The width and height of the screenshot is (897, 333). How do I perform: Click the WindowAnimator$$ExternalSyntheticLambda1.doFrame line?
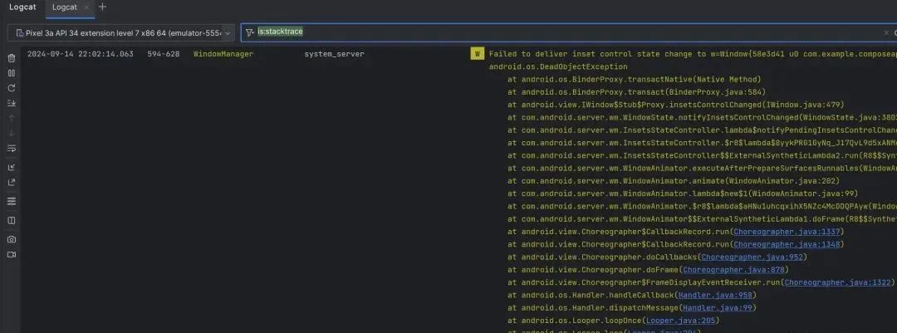702,218
